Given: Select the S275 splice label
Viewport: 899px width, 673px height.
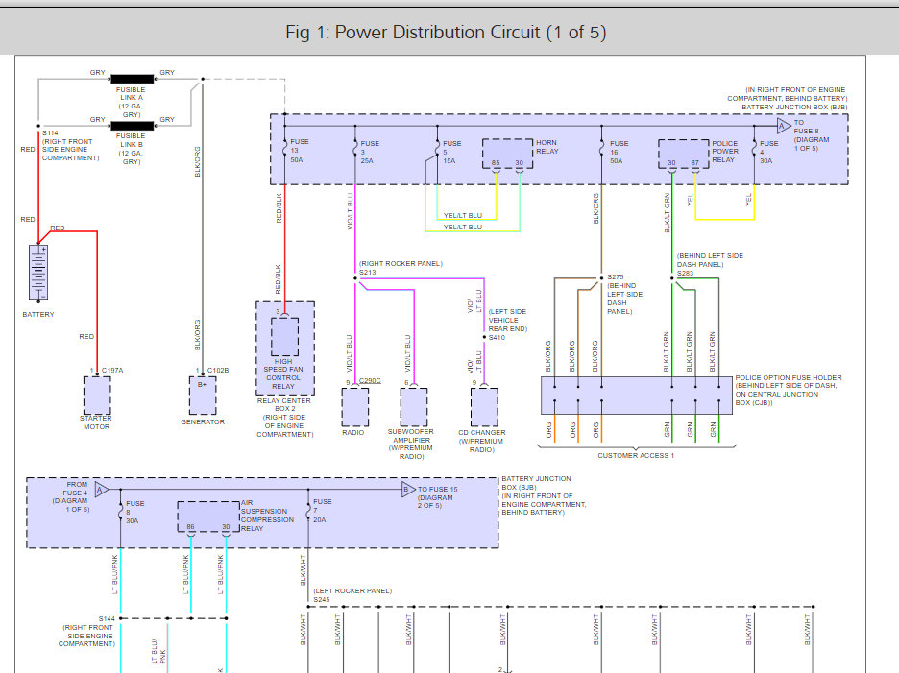Looking at the screenshot, I should (x=616, y=276).
